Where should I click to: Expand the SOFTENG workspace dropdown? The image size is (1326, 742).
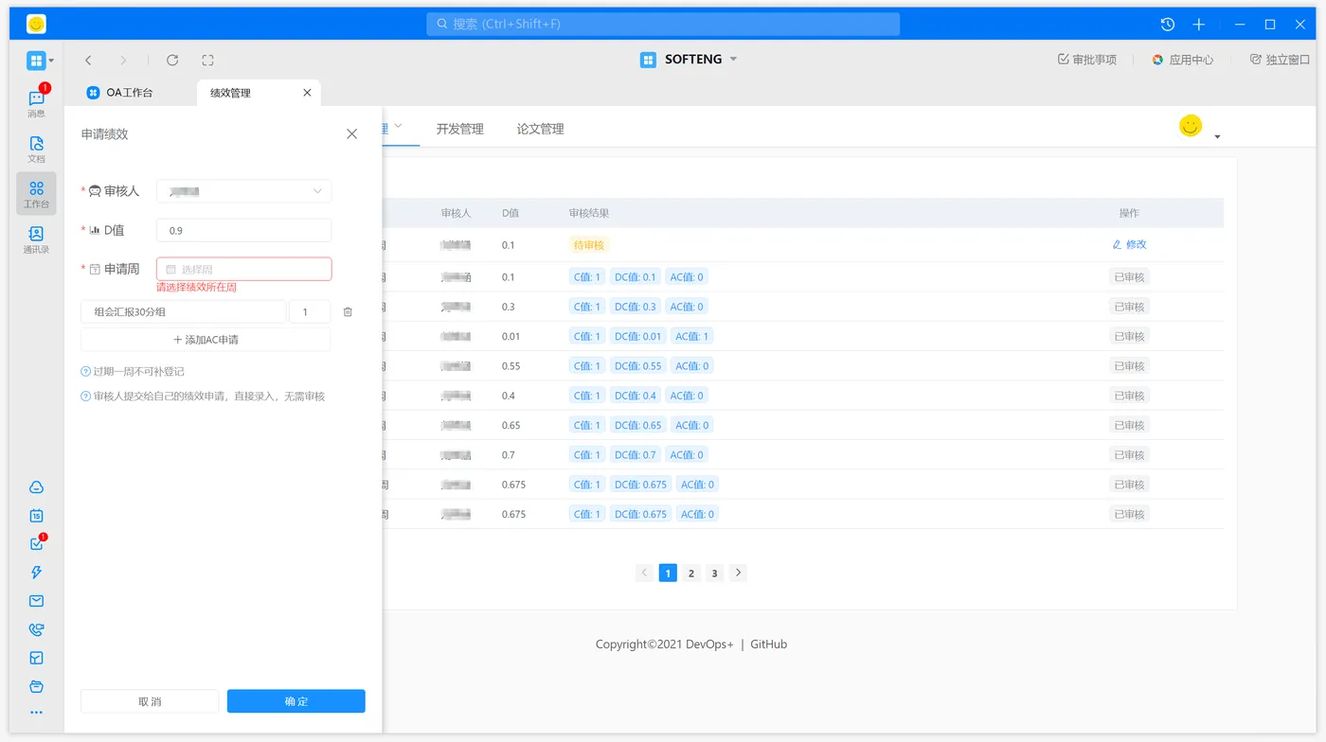[733, 59]
